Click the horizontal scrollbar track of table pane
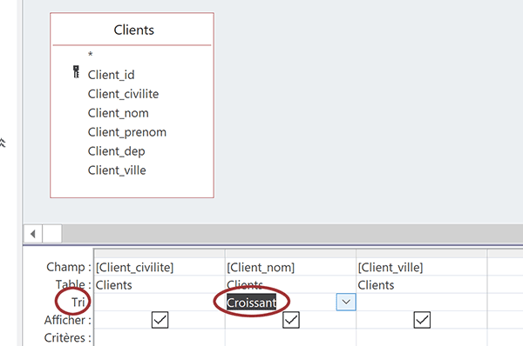This screenshot has width=523, height=346. tap(292, 234)
